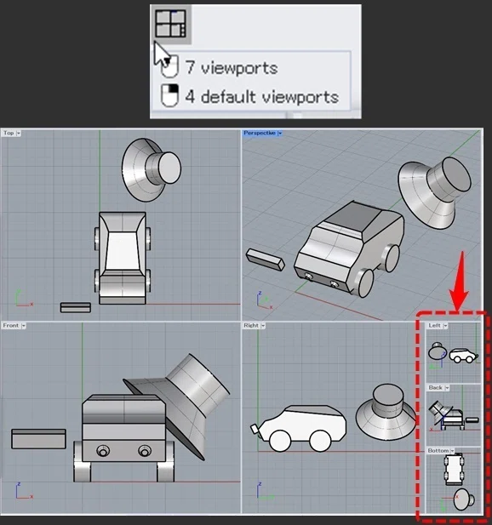
Task: Open the Front viewport dropdown arrow
Action: click(x=24, y=326)
